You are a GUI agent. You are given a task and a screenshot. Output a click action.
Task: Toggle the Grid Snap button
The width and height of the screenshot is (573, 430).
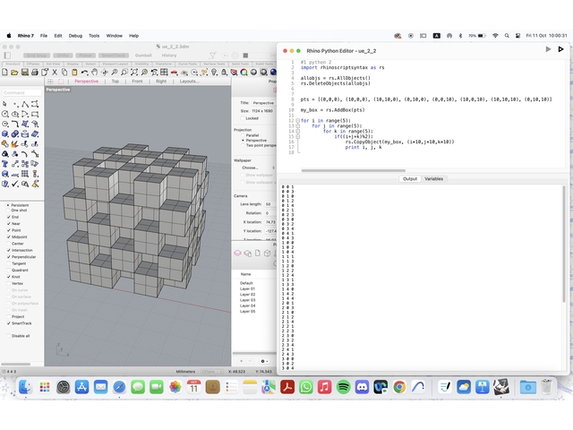(x=38, y=55)
